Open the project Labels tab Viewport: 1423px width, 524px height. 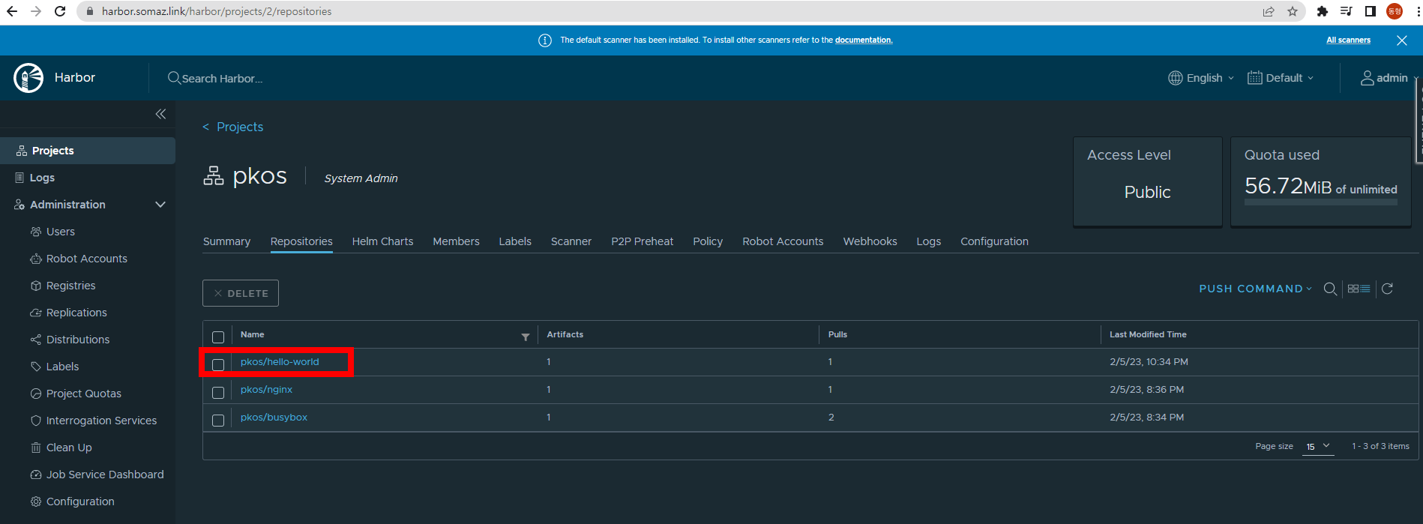tap(515, 241)
